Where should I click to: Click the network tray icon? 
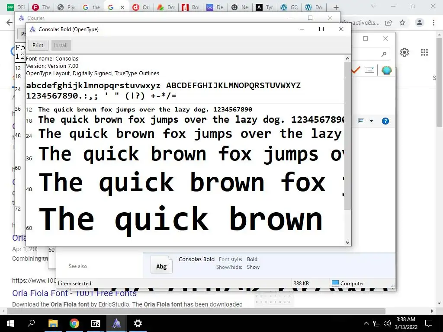[x=377, y=323]
